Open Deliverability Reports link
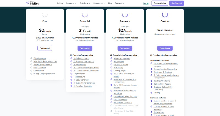Image resolution: width=220 pixels, height=116 pixels. pos(162,84)
